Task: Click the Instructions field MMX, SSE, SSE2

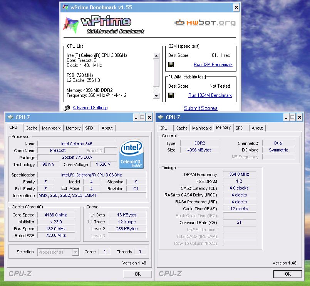Action: click(x=92, y=195)
